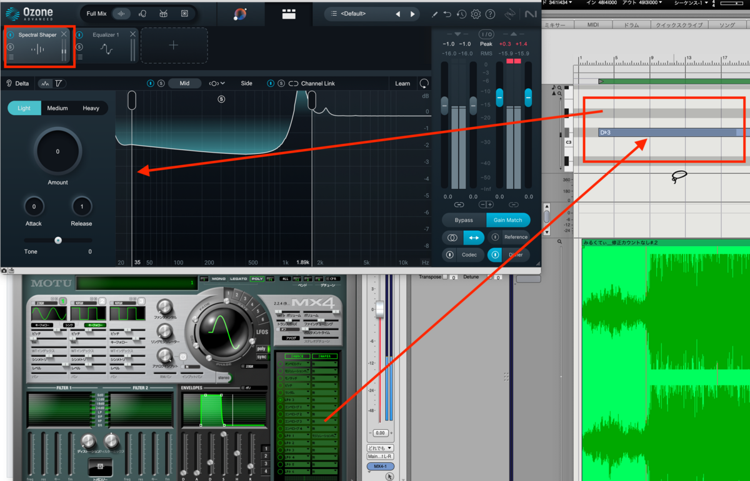
Task: Open the ミキサー tab
Action: (x=556, y=24)
